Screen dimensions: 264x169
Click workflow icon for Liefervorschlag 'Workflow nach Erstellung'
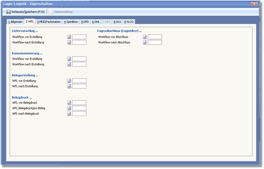[x=69, y=43]
